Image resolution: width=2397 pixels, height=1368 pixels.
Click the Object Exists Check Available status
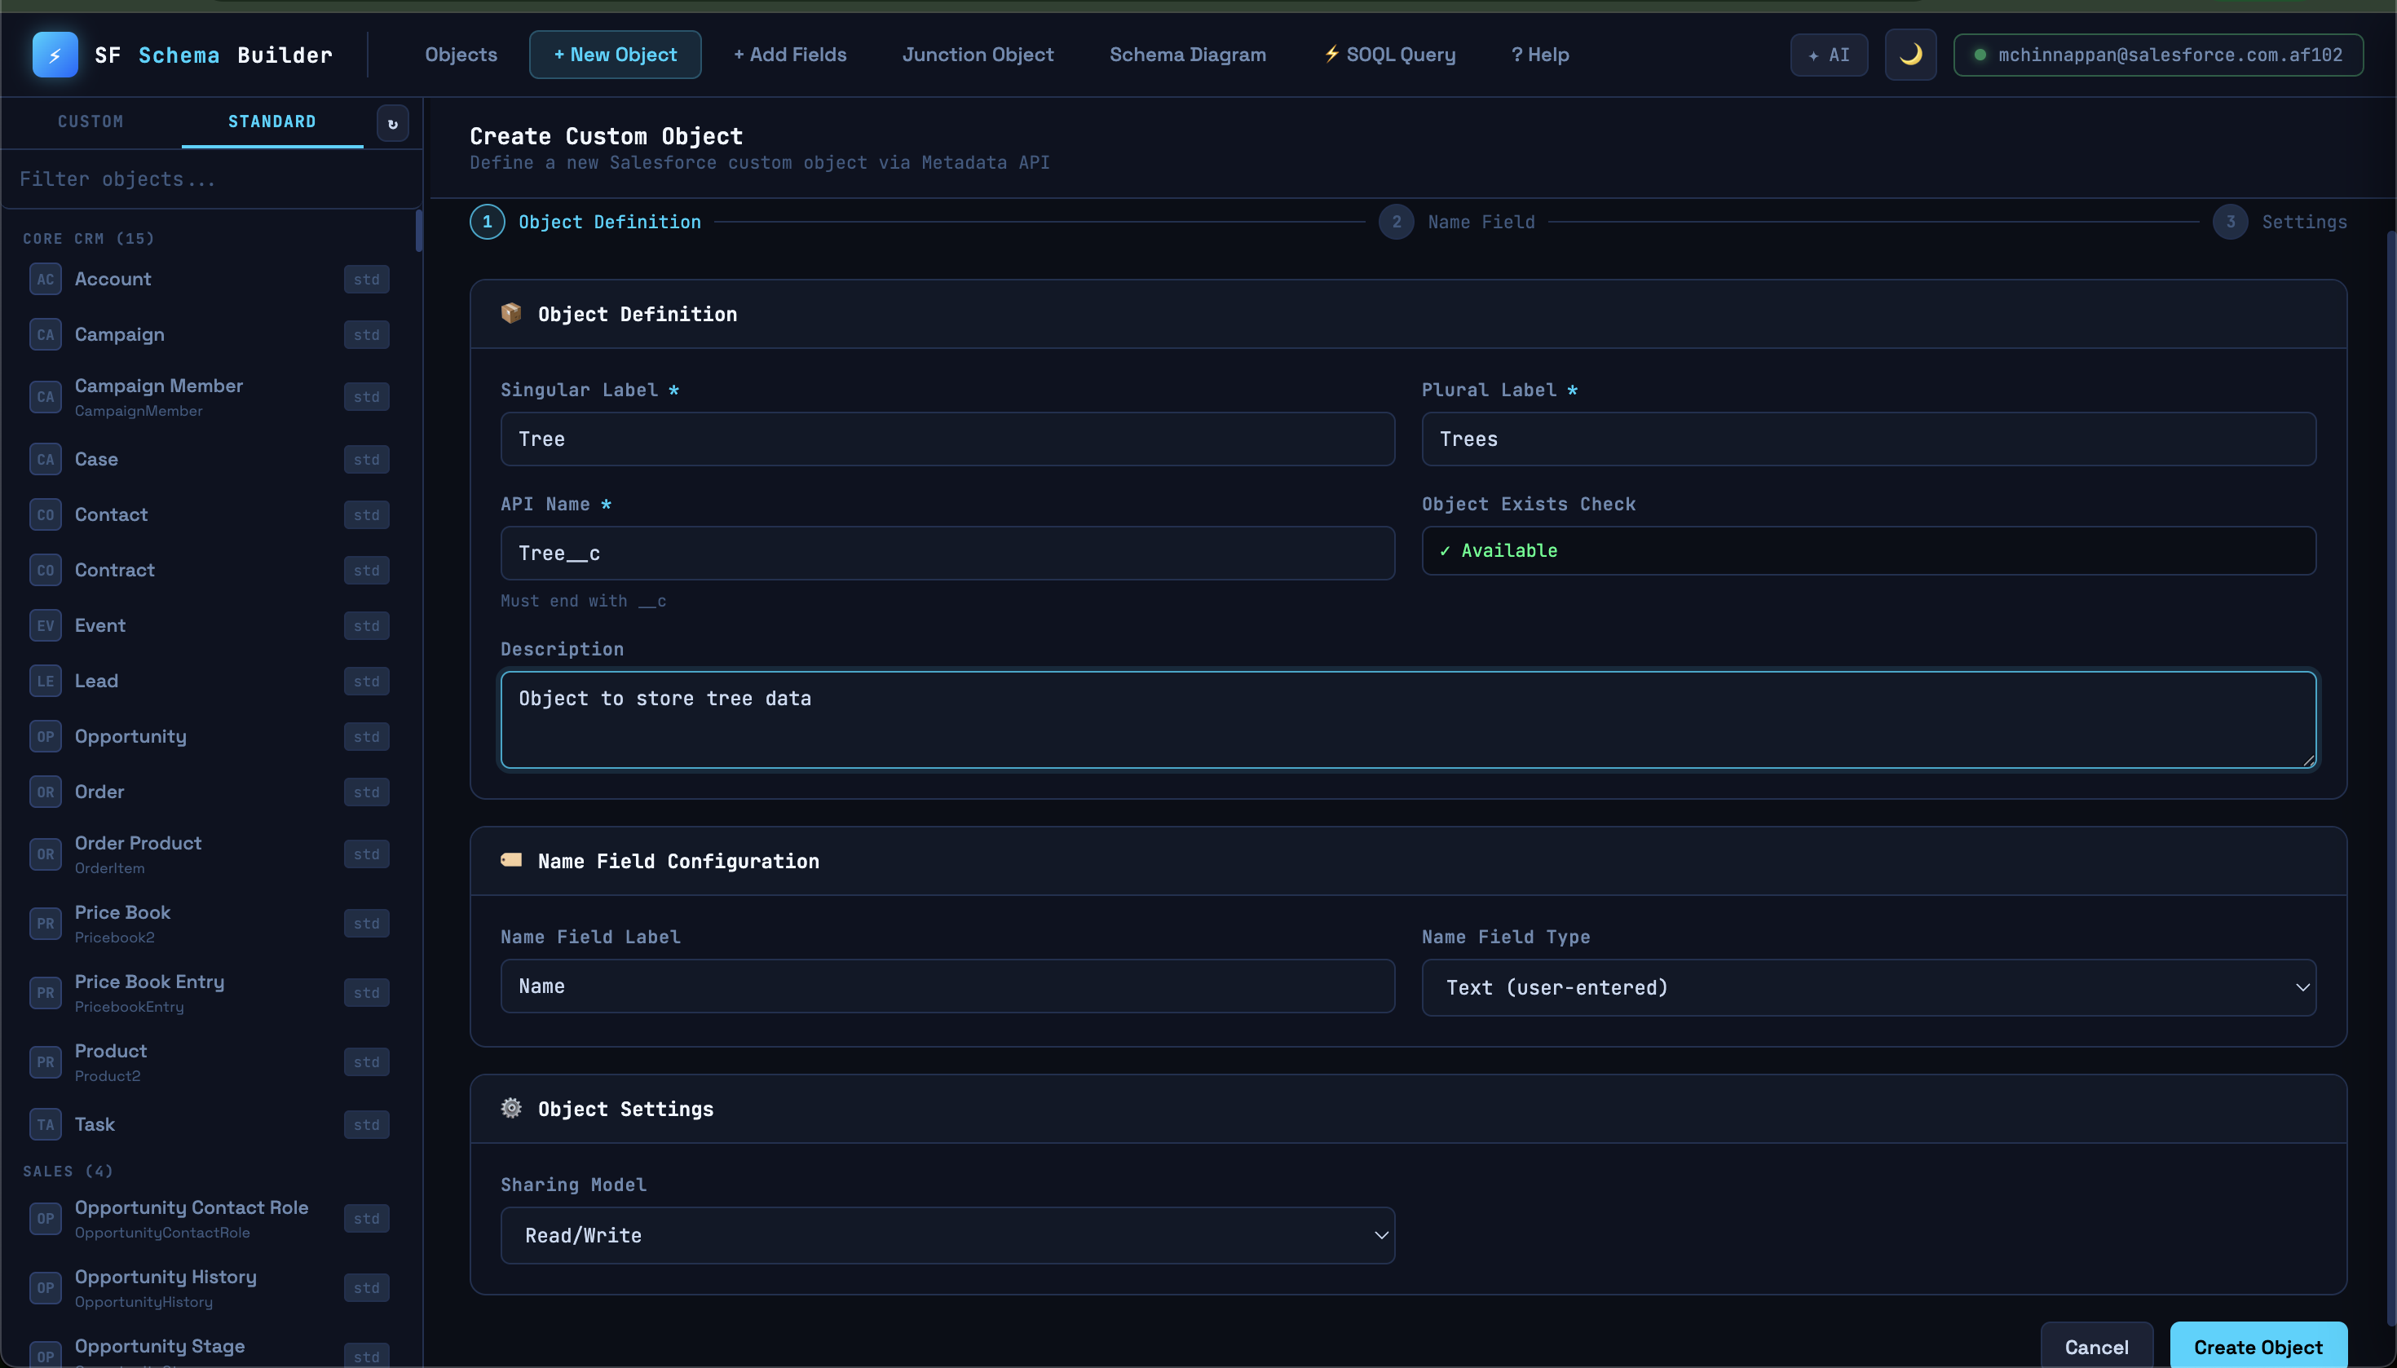point(1868,550)
